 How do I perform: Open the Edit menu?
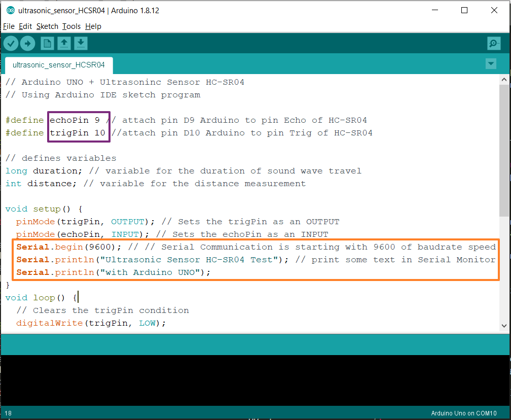pyautogui.click(x=25, y=26)
